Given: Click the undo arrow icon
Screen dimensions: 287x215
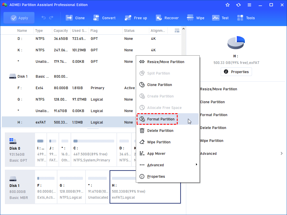Looking at the screenshot, I should pyautogui.click(x=44, y=18).
